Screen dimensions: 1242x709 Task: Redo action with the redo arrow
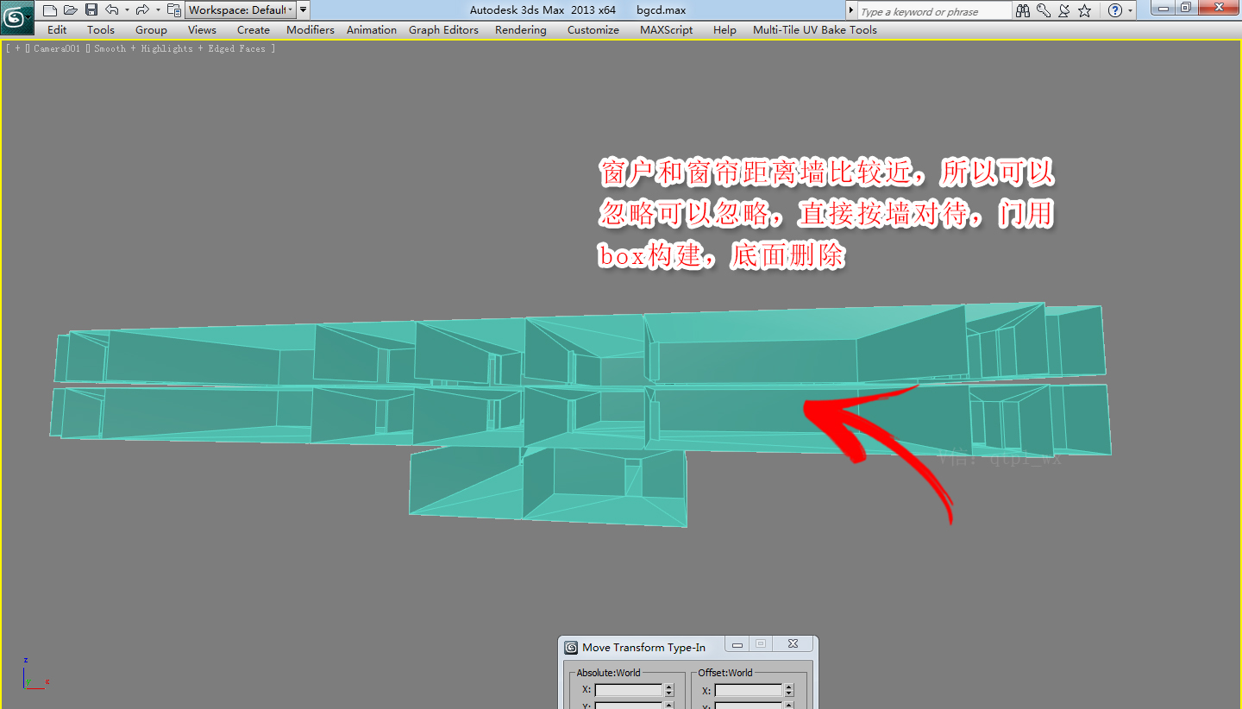pyautogui.click(x=142, y=10)
